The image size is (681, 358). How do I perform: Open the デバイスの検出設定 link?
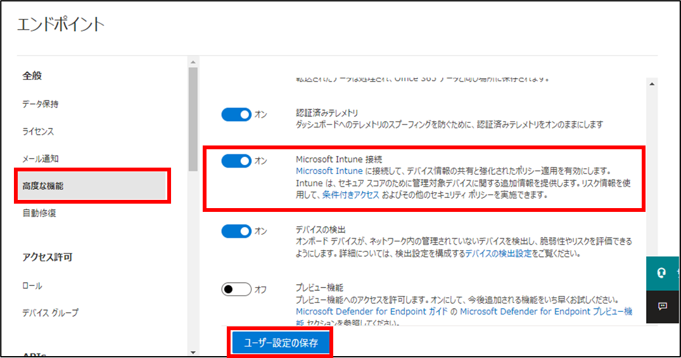(x=499, y=254)
